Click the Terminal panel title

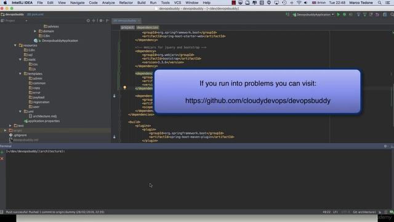(x=6, y=146)
